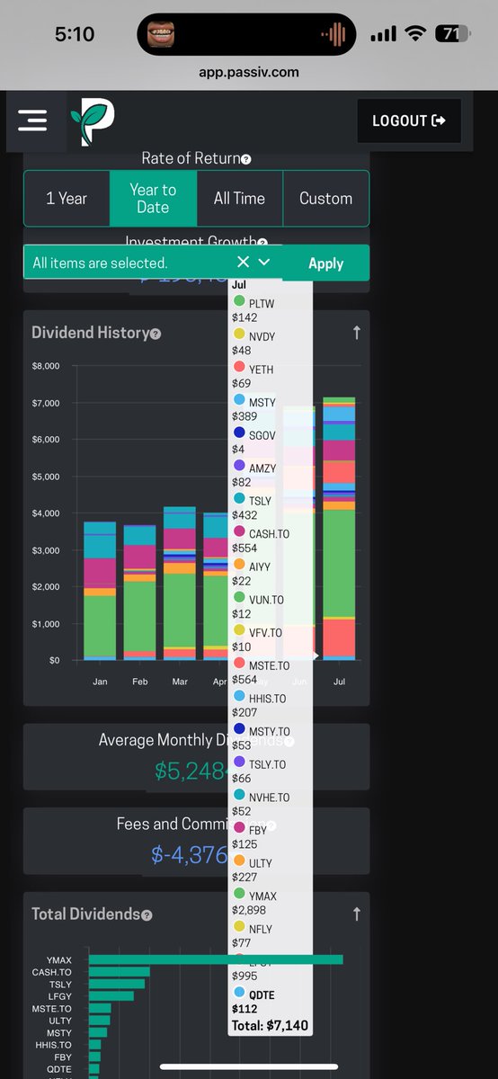Click the app.passiv.com address bar

click(249, 72)
